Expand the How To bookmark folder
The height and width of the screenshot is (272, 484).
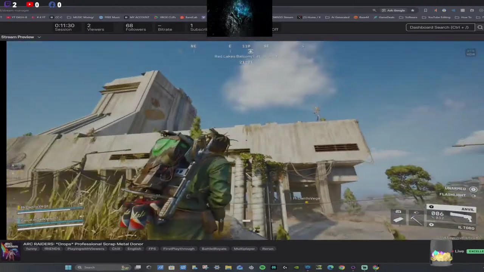464,17
